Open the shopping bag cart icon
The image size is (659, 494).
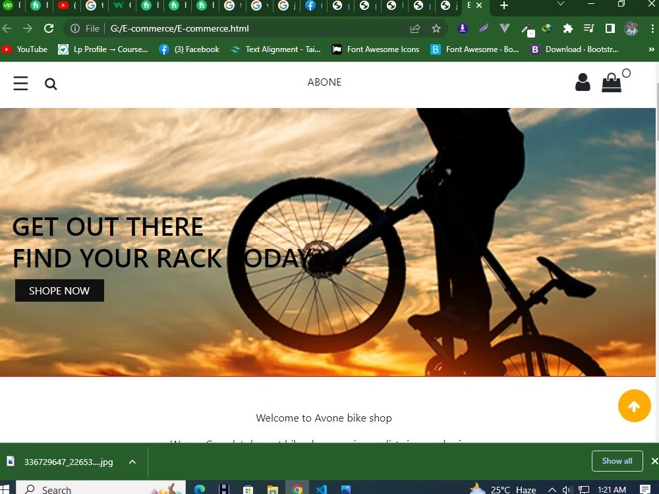point(612,82)
